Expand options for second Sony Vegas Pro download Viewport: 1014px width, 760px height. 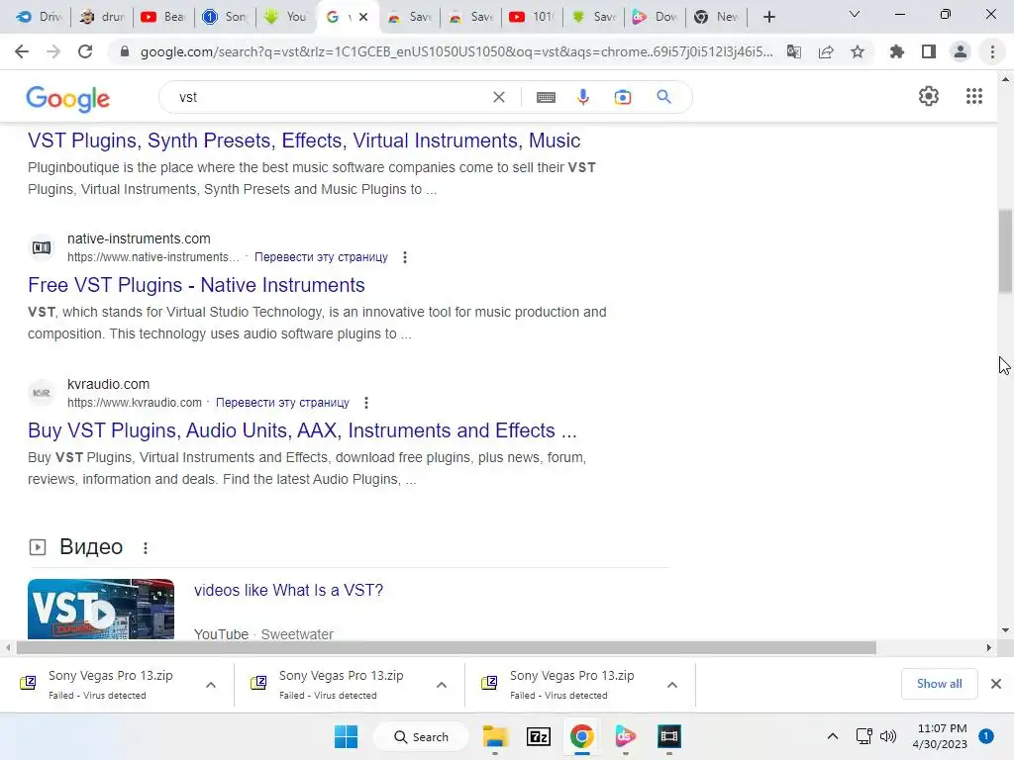[x=442, y=685]
